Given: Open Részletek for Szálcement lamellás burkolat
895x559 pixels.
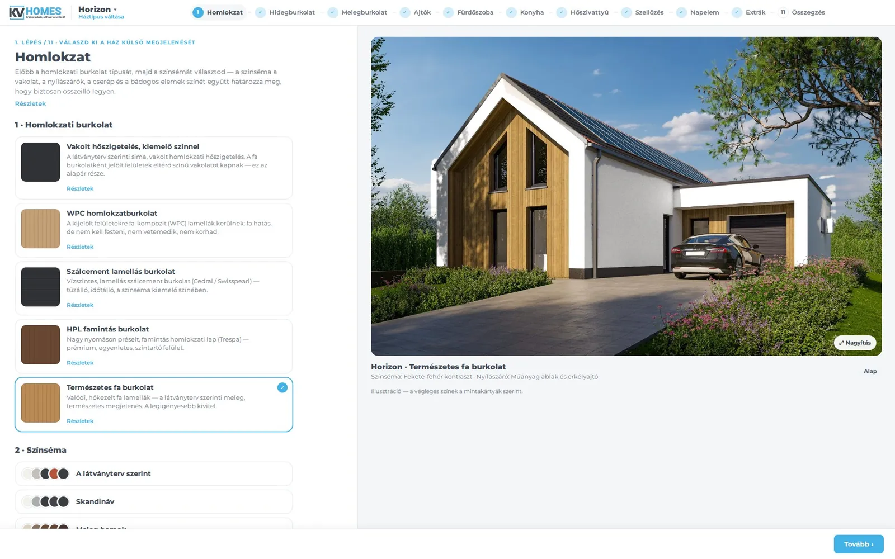Looking at the screenshot, I should (80, 305).
